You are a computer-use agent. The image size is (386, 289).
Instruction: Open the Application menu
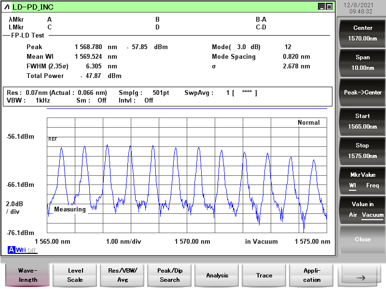311,276
